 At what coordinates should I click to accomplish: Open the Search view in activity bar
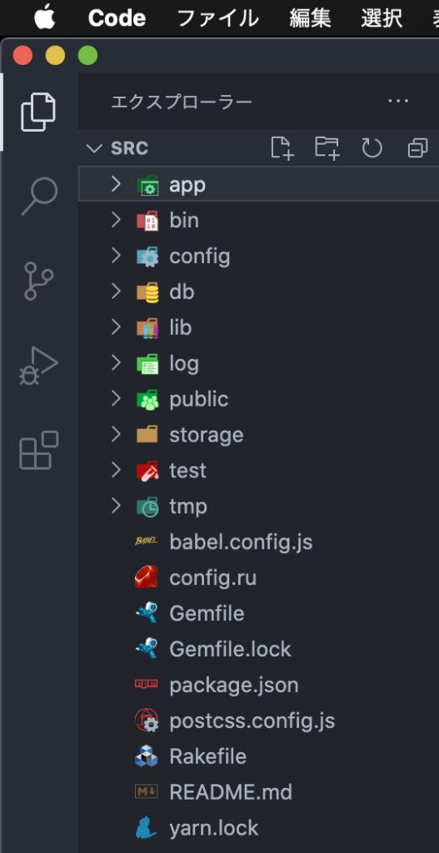point(39,196)
